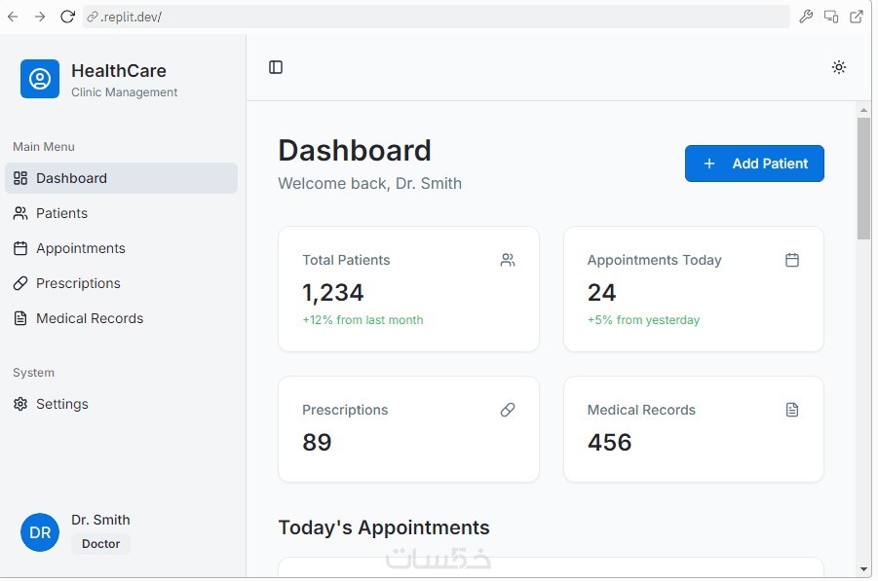Go to the Patients menu item

click(61, 213)
